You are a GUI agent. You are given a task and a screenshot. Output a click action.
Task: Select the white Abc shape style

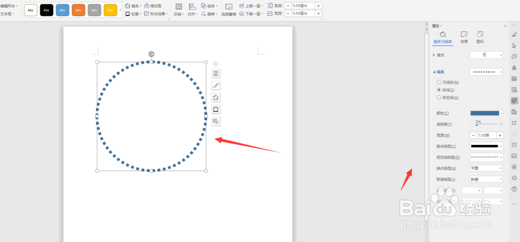point(31,10)
